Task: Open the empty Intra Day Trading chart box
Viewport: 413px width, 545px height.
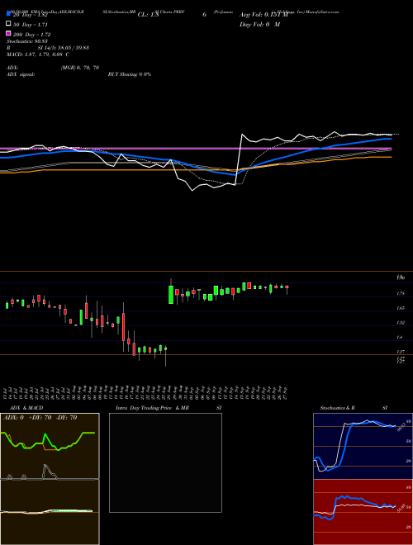Action: [165, 462]
